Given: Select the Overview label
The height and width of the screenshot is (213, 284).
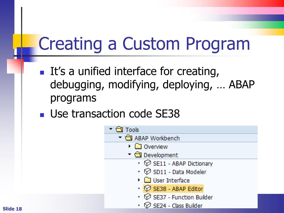Looking at the screenshot, I should [156, 147].
